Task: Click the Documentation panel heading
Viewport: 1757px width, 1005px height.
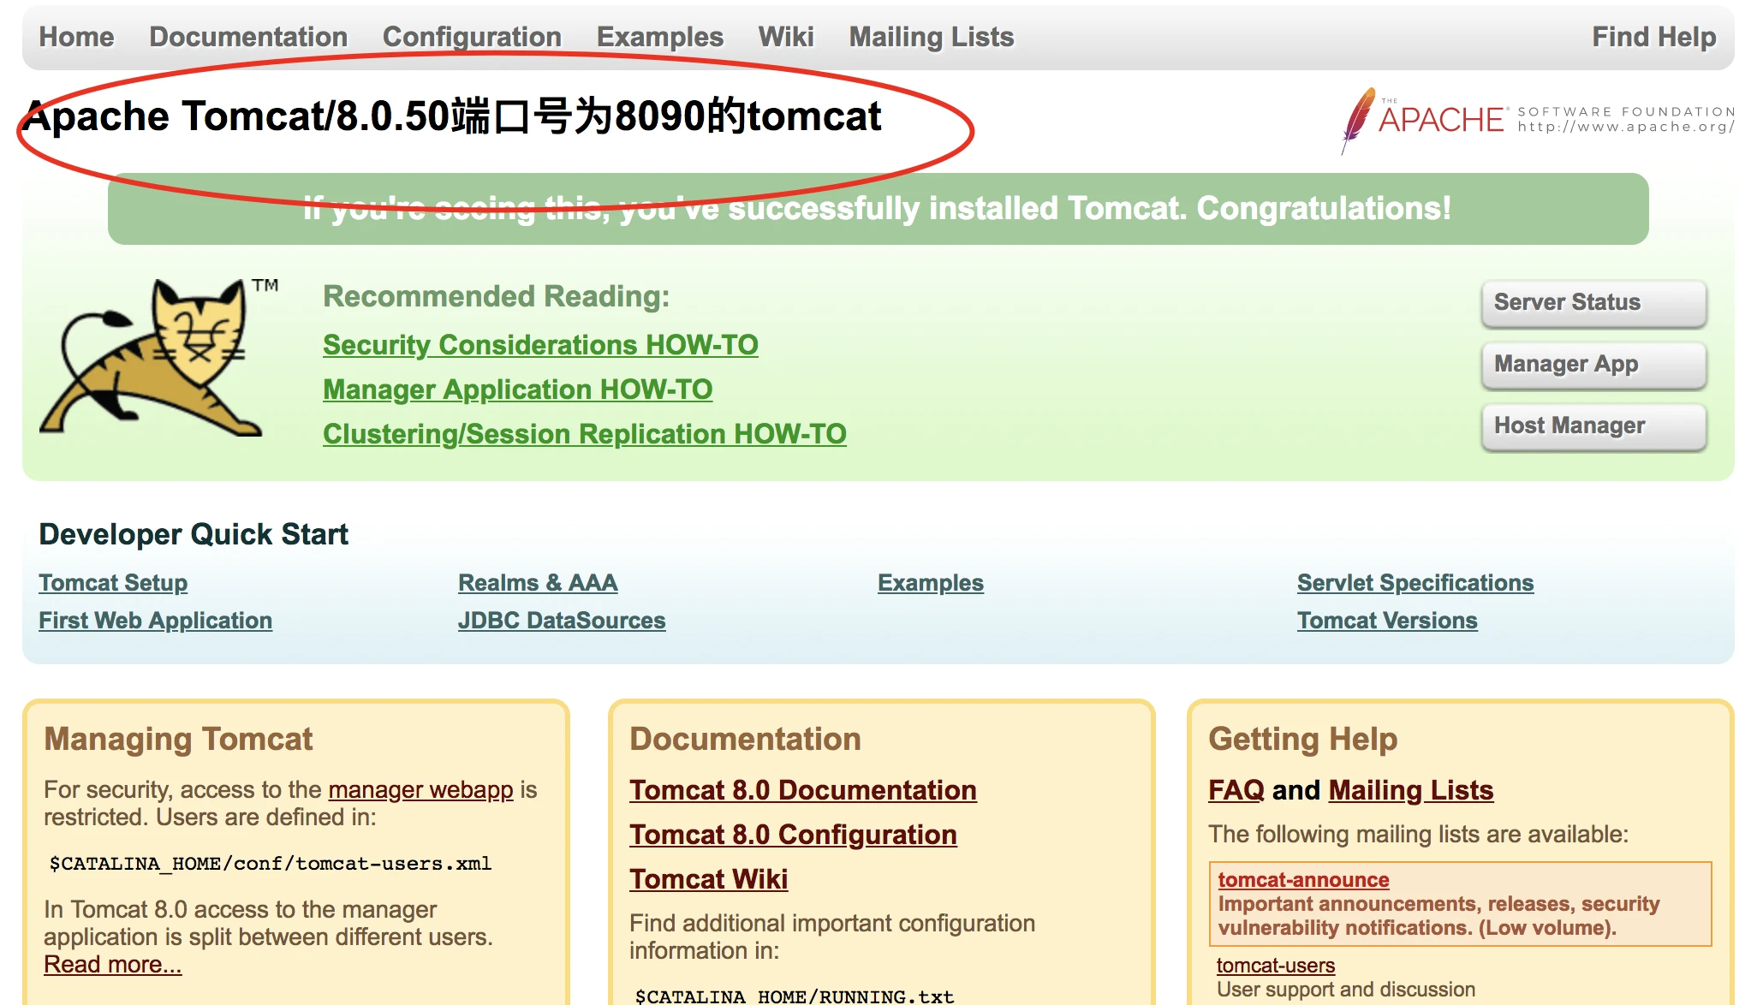Action: point(745,739)
